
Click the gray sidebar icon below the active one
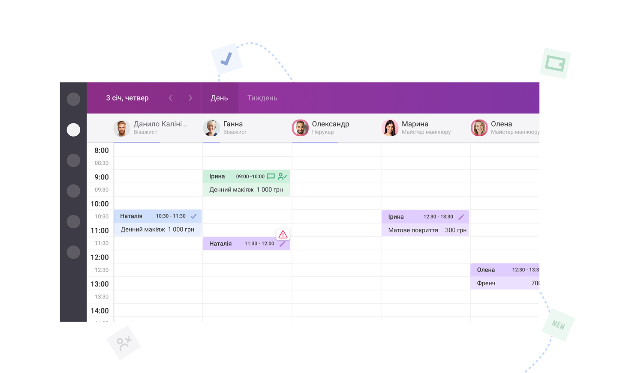[73, 161]
